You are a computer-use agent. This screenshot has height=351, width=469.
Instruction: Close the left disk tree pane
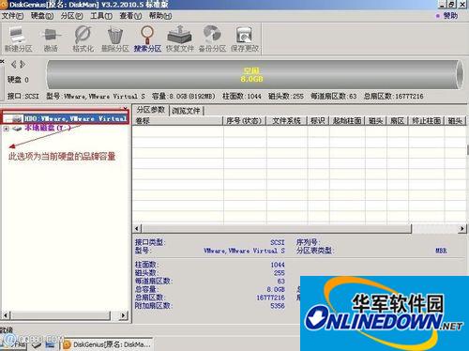point(126,108)
